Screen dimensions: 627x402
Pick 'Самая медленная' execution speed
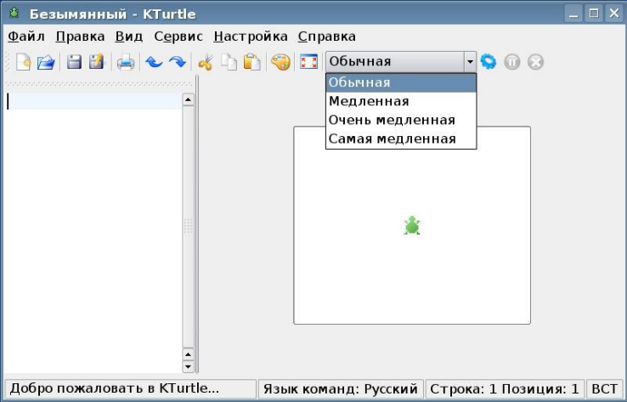pyautogui.click(x=392, y=139)
